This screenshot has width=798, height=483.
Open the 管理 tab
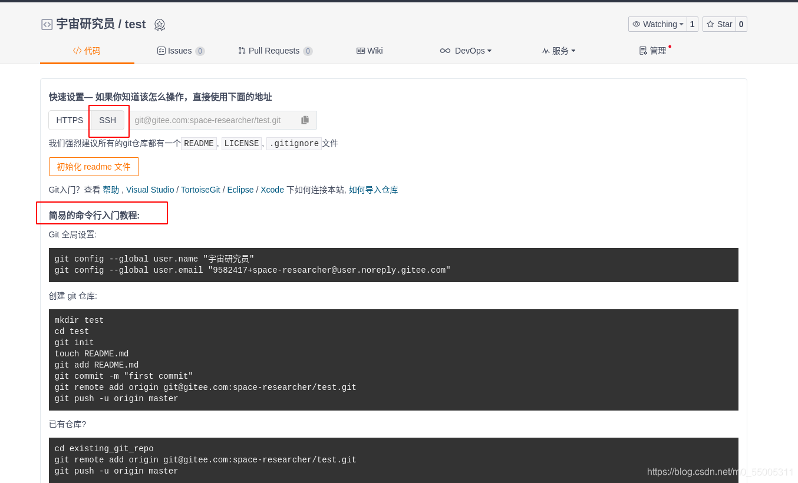click(653, 51)
